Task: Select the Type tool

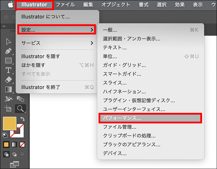Action: tap(9, 70)
